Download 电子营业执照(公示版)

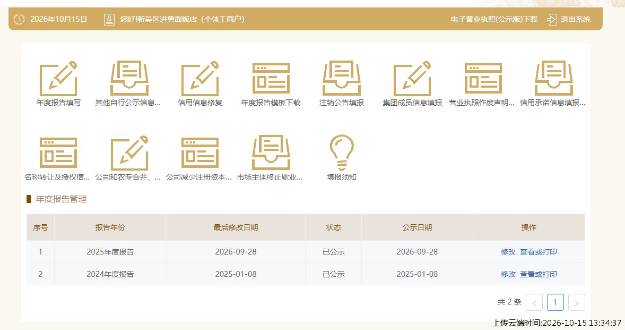(x=494, y=19)
